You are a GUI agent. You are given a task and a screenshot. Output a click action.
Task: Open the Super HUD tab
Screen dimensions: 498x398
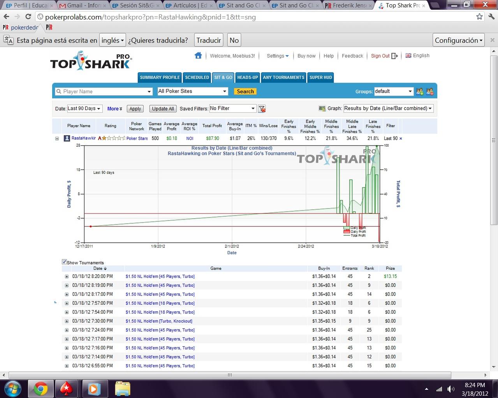click(x=321, y=77)
